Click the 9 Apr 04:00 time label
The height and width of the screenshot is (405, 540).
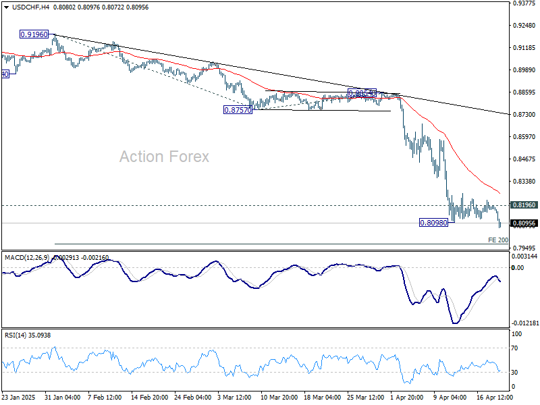pos(450,398)
